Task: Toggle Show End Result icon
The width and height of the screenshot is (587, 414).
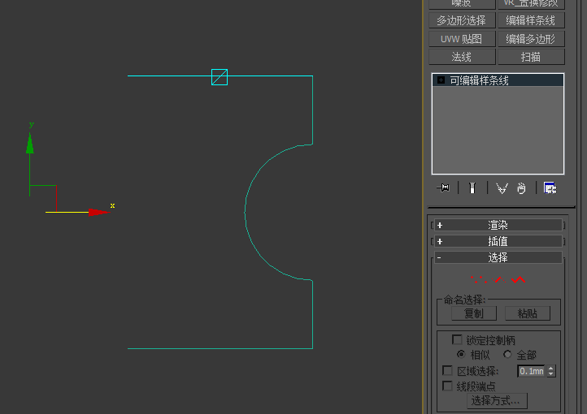Action: tap(472, 188)
